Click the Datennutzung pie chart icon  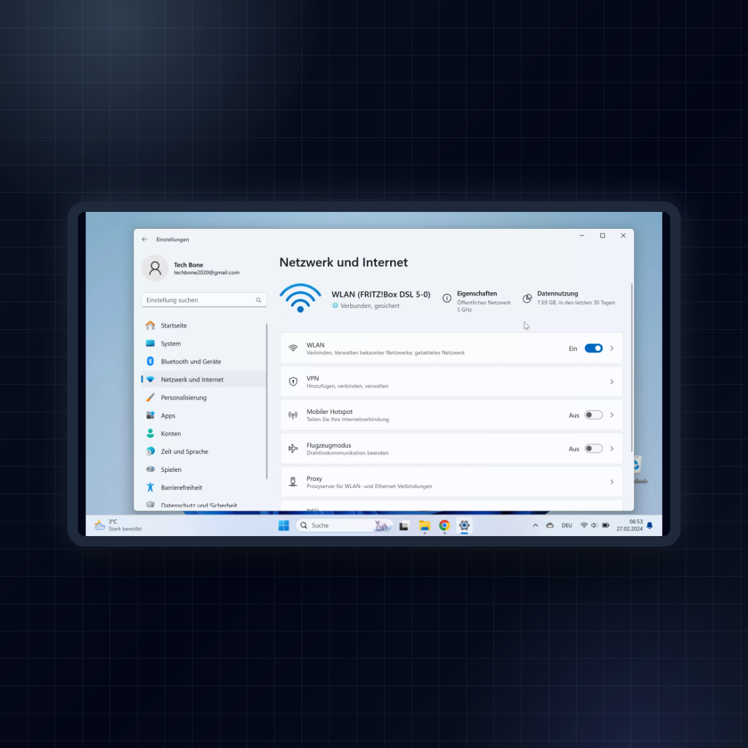[527, 298]
